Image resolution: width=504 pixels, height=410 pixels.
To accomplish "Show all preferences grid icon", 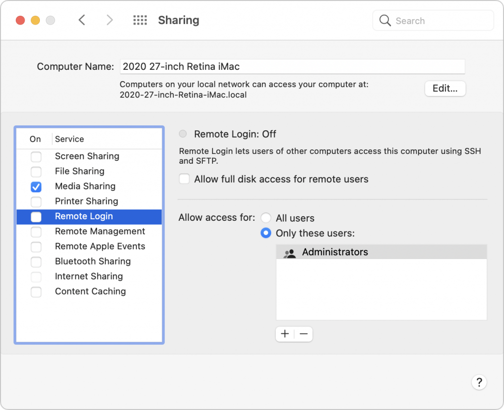I will click(140, 20).
